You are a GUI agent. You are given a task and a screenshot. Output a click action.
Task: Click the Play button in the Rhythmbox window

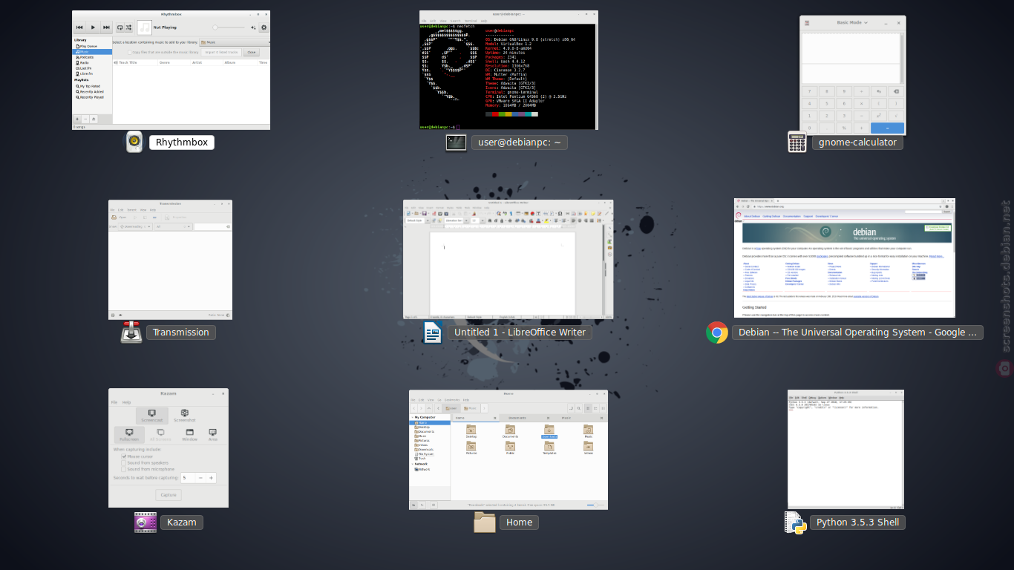tap(93, 27)
